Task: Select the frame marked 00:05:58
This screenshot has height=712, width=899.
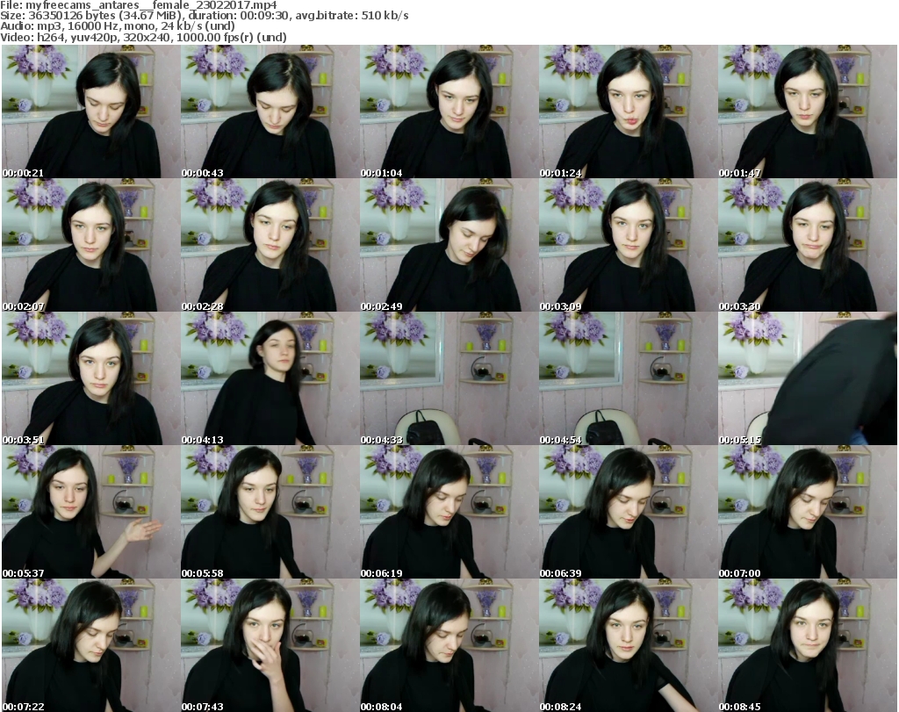Action: click(270, 513)
